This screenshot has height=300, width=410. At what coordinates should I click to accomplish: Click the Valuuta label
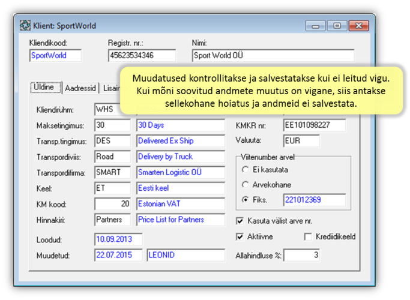tap(248, 140)
